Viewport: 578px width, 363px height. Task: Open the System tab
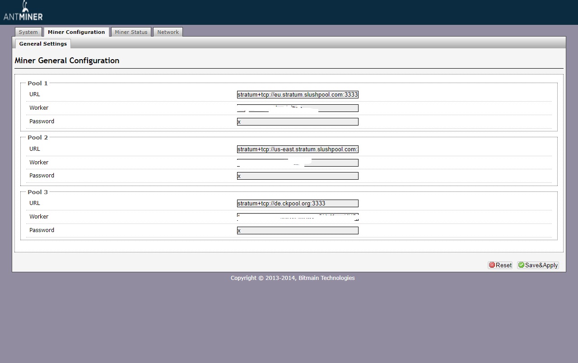[x=28, y=32]
